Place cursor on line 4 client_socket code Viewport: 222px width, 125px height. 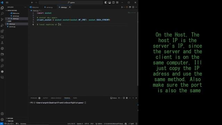[x=73, y=20]
